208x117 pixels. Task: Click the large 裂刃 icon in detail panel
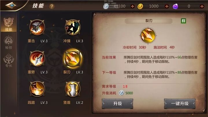(148, 36)
